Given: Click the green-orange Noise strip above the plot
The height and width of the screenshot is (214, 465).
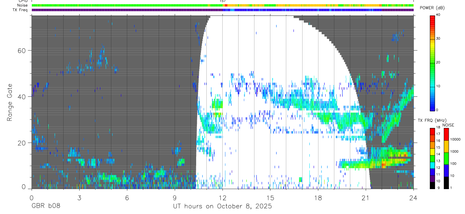Looking at the screenshot, I should click(222, 5).
